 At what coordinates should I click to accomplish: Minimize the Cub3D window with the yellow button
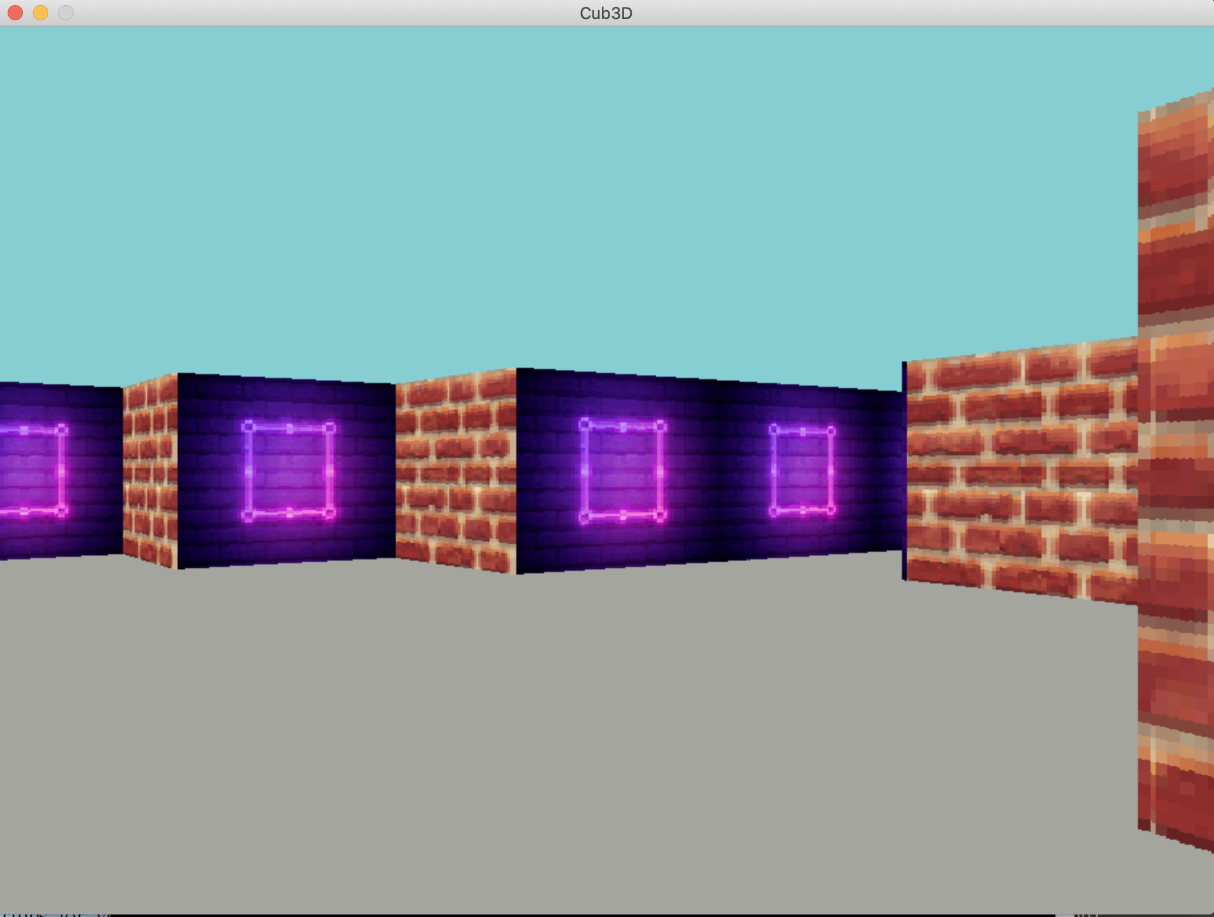41,13
